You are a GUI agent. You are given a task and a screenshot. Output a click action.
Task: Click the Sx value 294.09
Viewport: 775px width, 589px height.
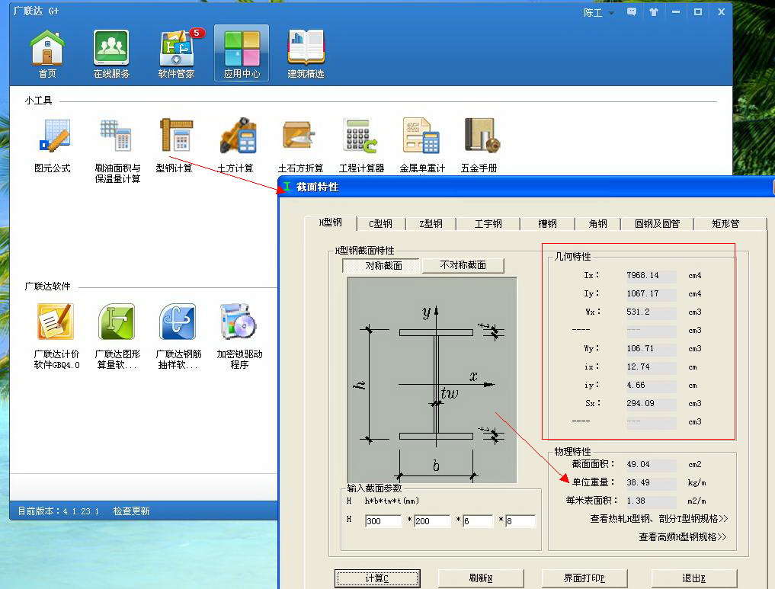coord(651,404)
